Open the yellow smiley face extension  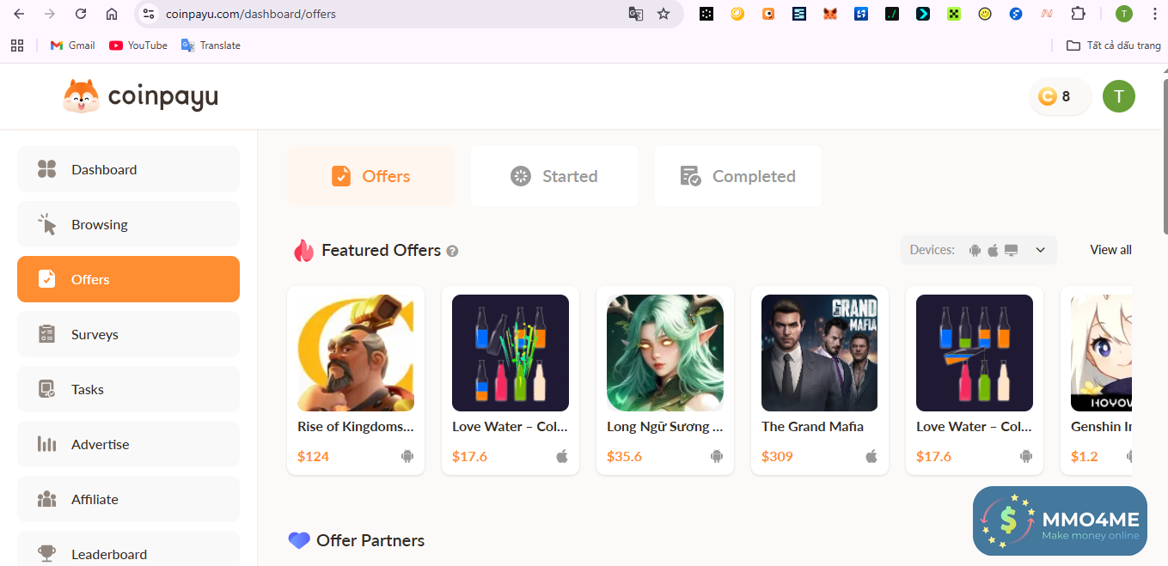point(985,14)
